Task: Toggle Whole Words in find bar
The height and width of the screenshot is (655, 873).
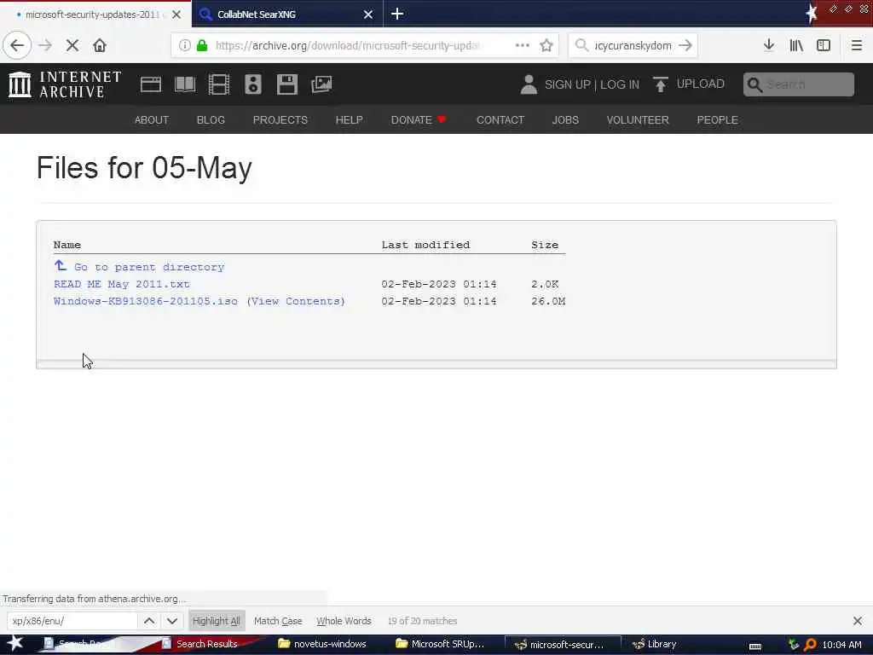Action: pos(344,621)
